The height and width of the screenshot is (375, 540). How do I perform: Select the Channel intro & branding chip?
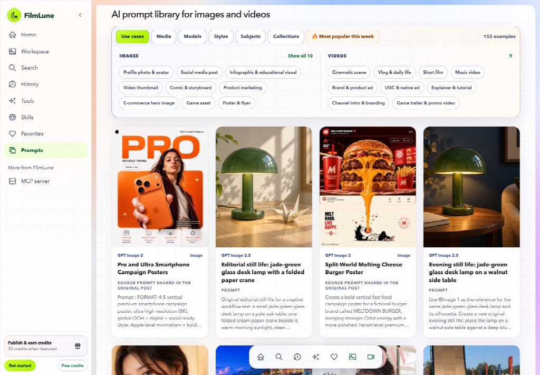(x=358, y=103)
